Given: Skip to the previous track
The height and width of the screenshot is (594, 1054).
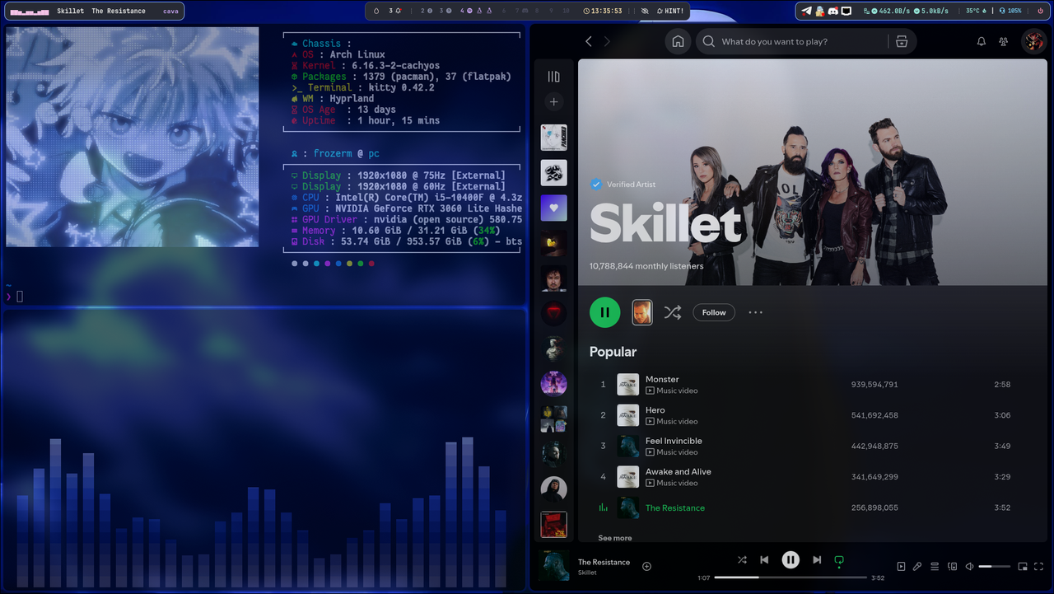Looking at the screenshot, I should point(764,559).
